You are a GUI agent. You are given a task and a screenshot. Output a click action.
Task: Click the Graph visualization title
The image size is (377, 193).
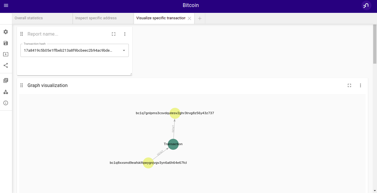coord(48,85)
